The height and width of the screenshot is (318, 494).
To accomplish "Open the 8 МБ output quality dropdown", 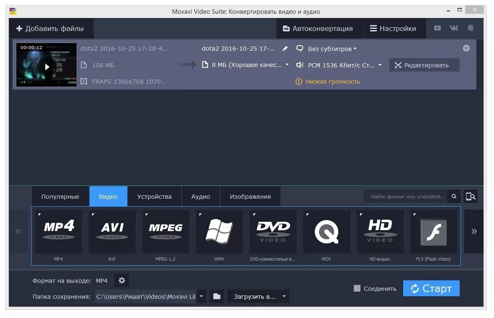I will 247,65.
